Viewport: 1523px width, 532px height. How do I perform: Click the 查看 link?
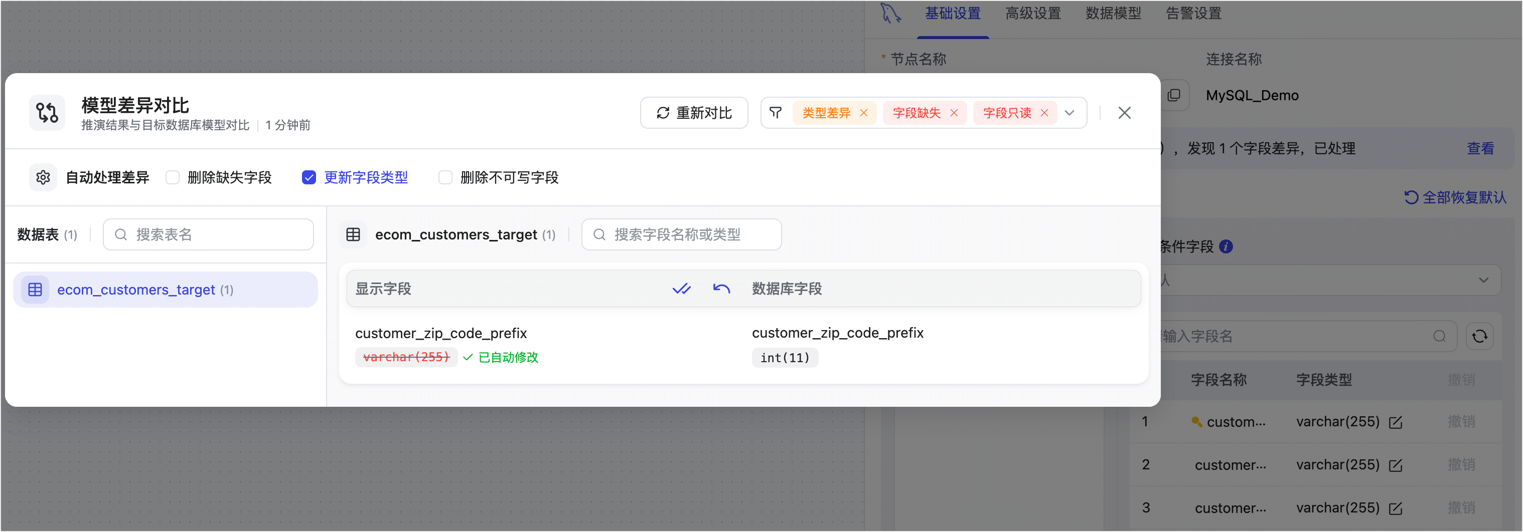tap(1480, 148)
